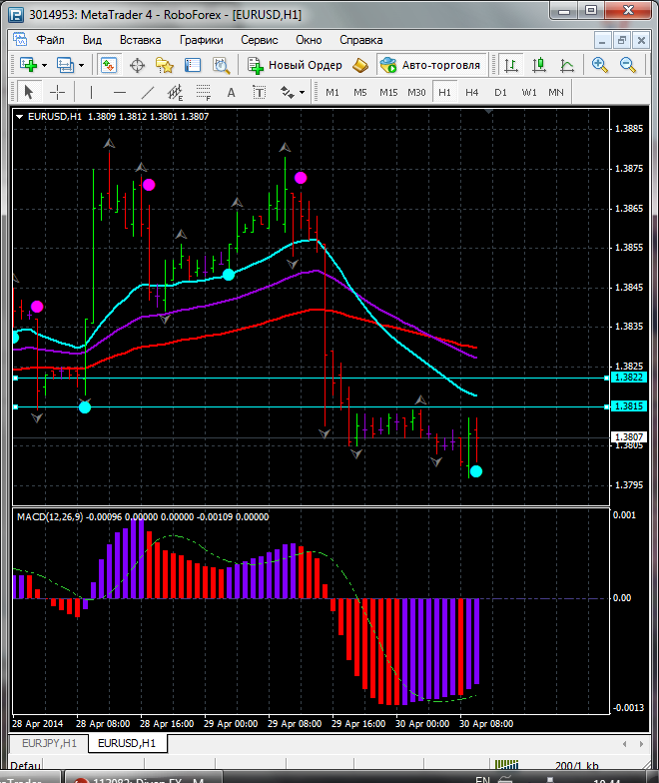
Task: Switch to the H4 timeframe
Action: pos(472,92)
